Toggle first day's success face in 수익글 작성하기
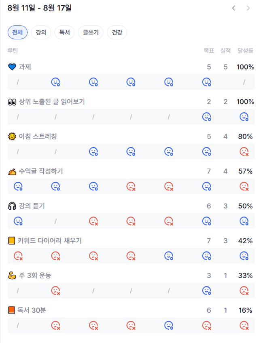The height and width of the screenshot is (343, 259). [x=18, y=186]
